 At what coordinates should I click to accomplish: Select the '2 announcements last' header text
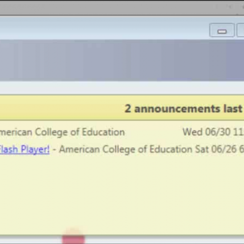click(x=183, y=108)
